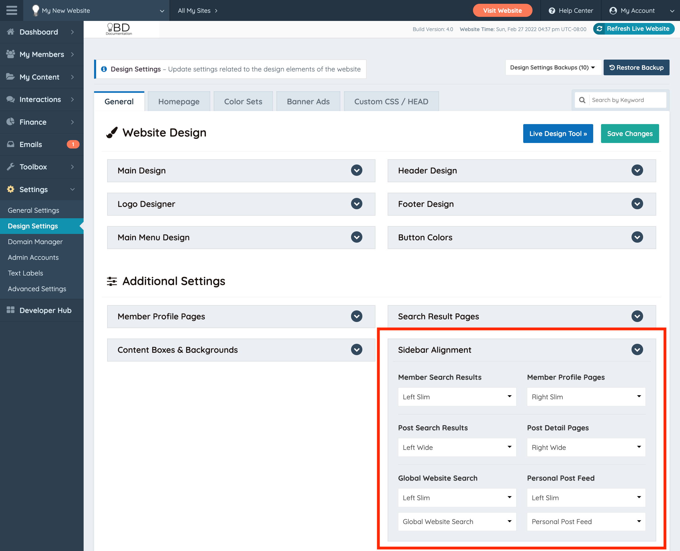Open the My Content folder icon
The width and height of the screenshot is (680, 551).
click(10, 77)
